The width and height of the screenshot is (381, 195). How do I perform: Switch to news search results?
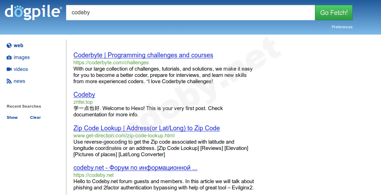pyautogui.click(x=19, y=81)
